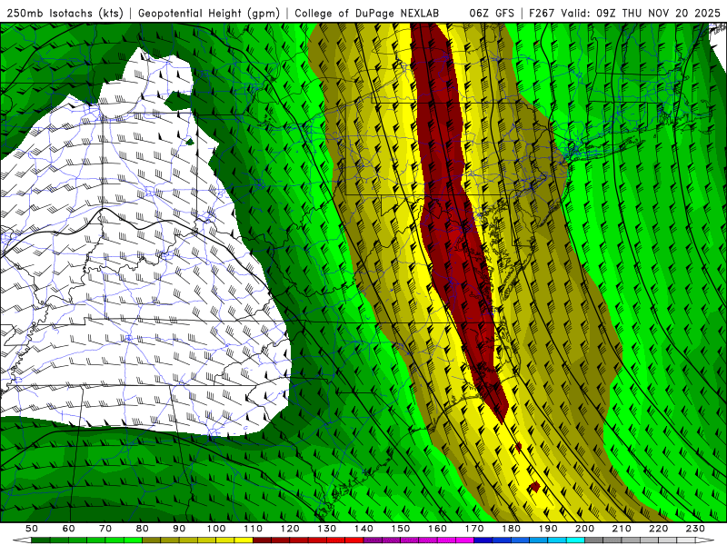The image size is (727, 545).
Task: Click the "250mb Isotachs (kts)" title text
Action: click(x=66, y=13)
